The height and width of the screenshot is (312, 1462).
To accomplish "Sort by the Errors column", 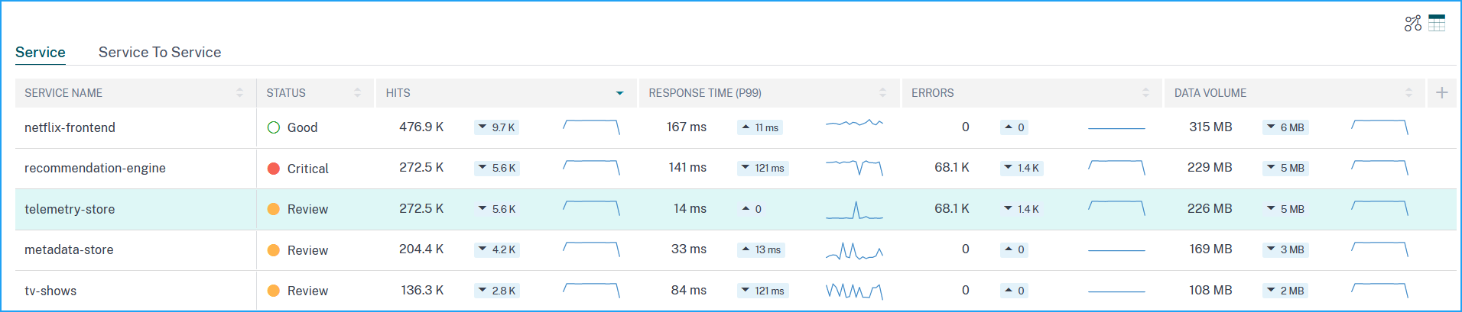I will [1145, 93].
